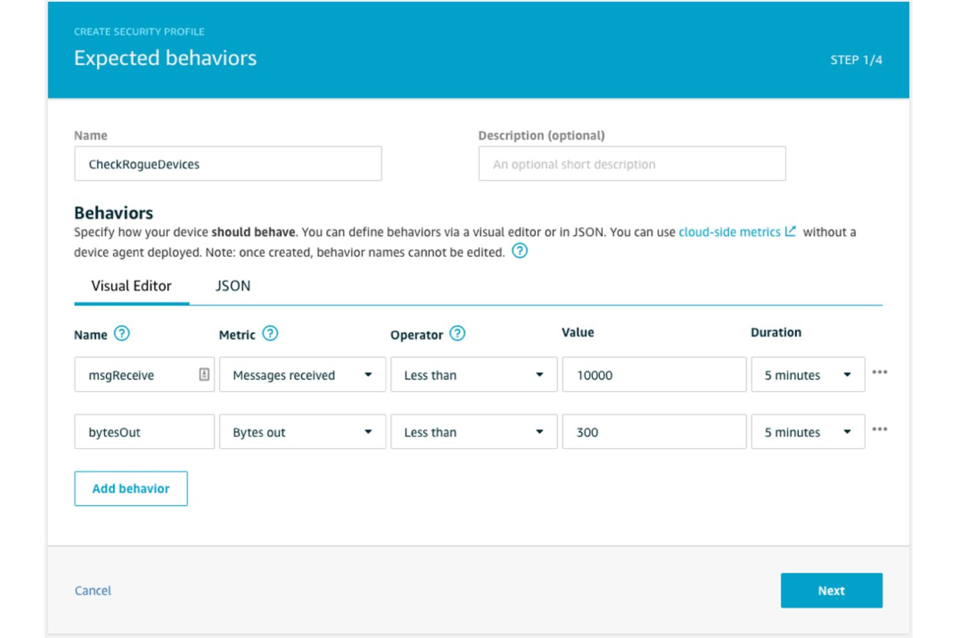Click help icon next to Metric column

click(270, 334)
